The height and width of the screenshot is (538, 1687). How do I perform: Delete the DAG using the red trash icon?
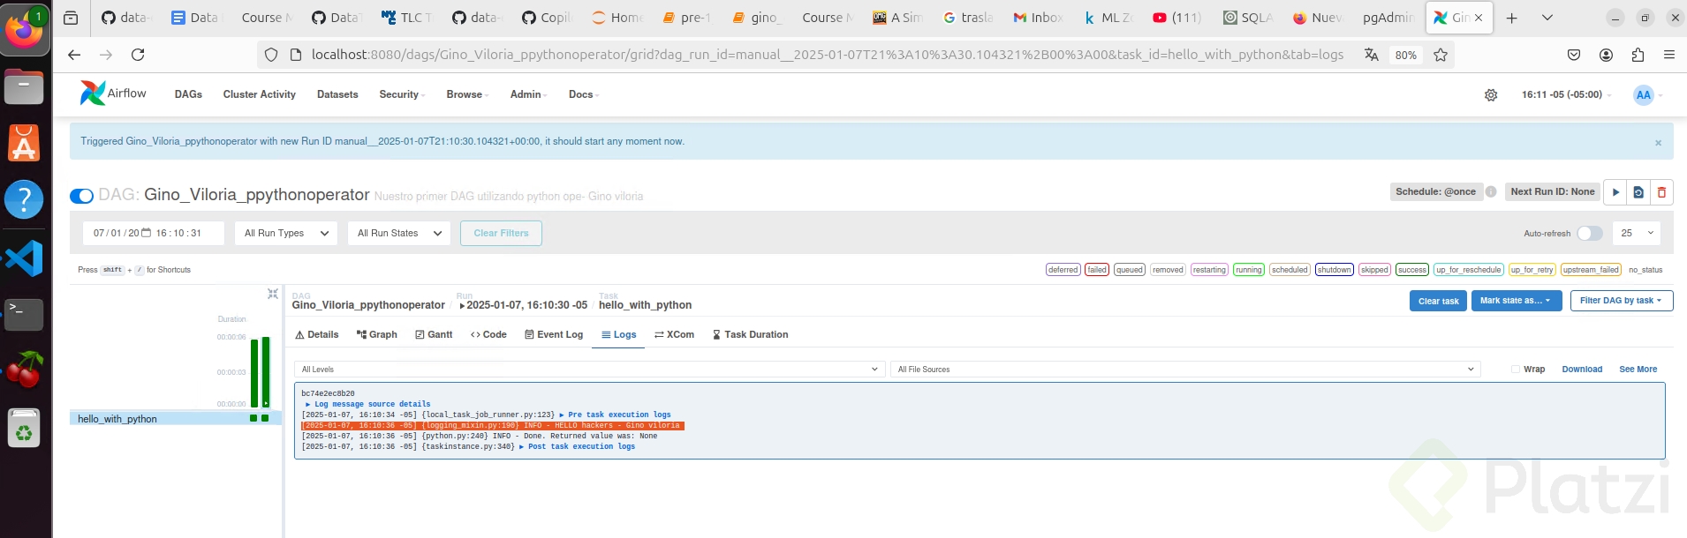[x=1661, y=192]
